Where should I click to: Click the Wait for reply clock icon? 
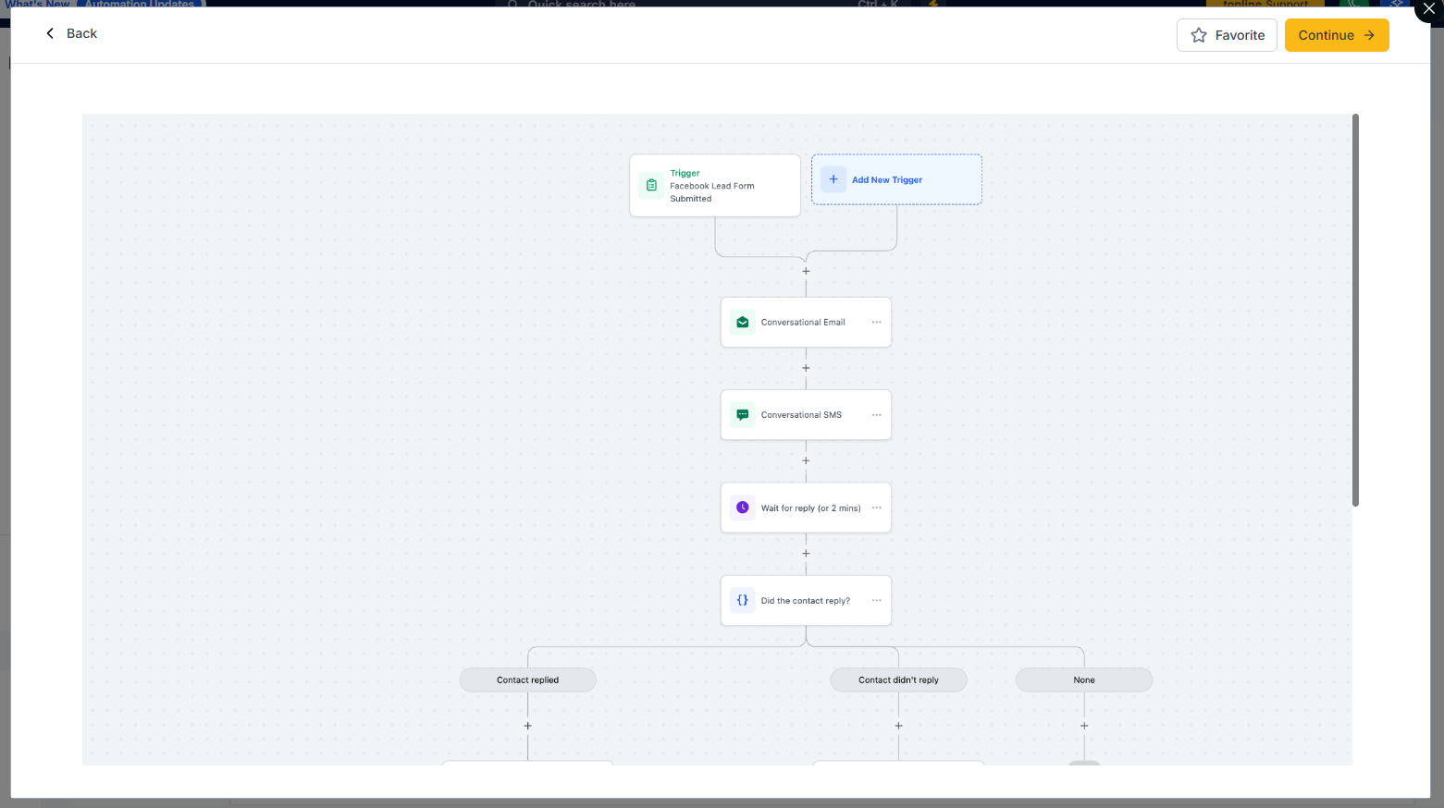point(743,508)
